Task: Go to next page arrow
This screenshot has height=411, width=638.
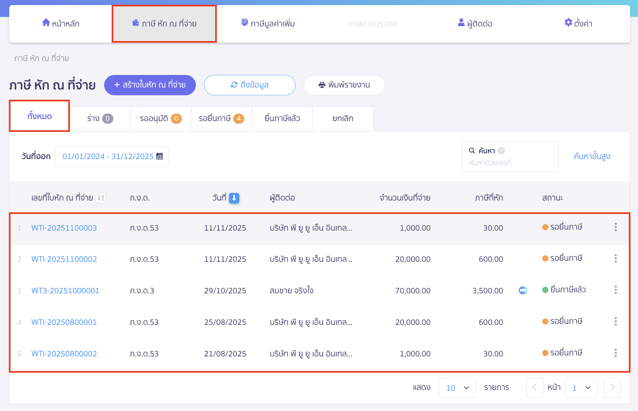Action: coord(612,387)
